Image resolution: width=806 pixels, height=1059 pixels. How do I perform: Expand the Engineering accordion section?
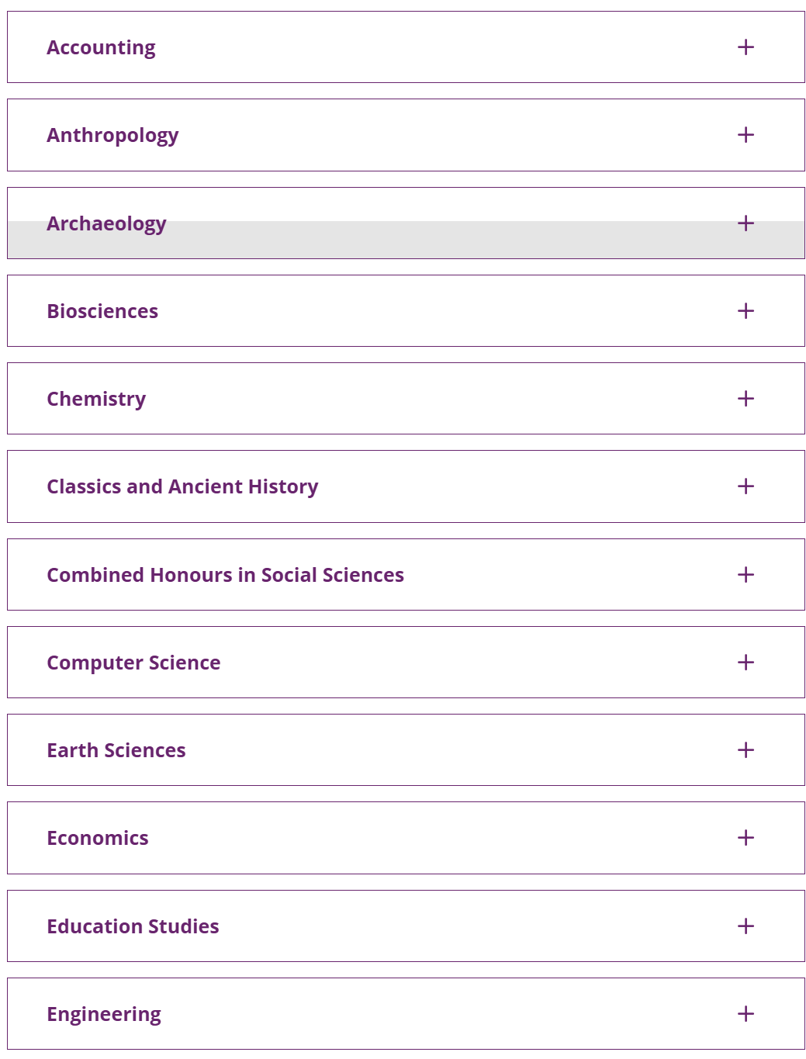(x=406, y=1014)
